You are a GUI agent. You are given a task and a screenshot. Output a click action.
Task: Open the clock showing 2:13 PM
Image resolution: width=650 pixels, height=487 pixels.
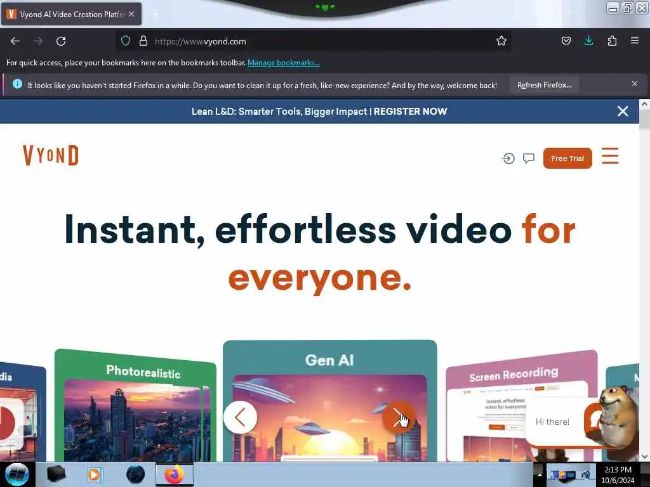(x=618, y=475)
